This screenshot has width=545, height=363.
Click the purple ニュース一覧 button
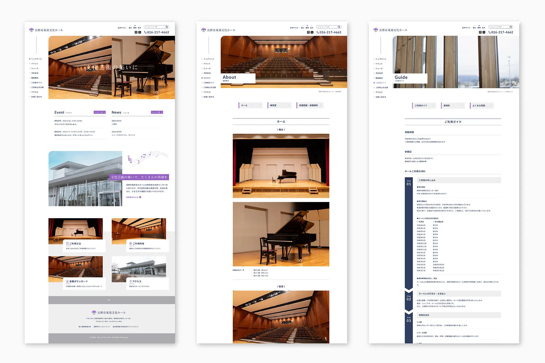coord(157,112)
